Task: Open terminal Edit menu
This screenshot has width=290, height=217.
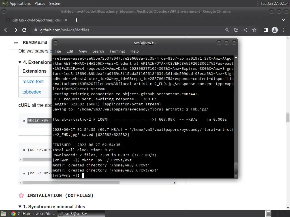Action: (x=70, y=51)
